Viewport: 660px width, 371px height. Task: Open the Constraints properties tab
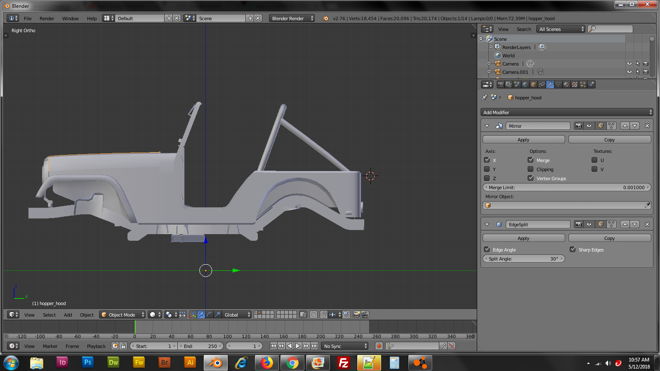pyautogui.click(x=542, y=85)
